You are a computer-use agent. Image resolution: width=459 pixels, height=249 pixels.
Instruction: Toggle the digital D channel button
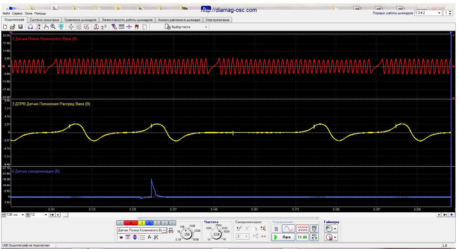172,223
